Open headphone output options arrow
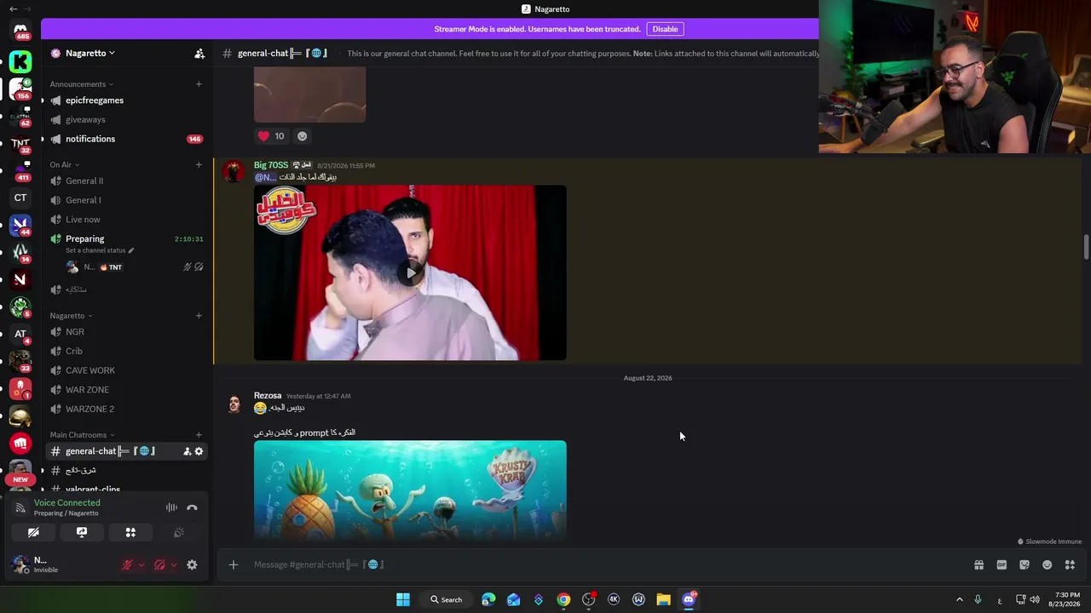This screenshot has width=1091, height=613. 174,564
